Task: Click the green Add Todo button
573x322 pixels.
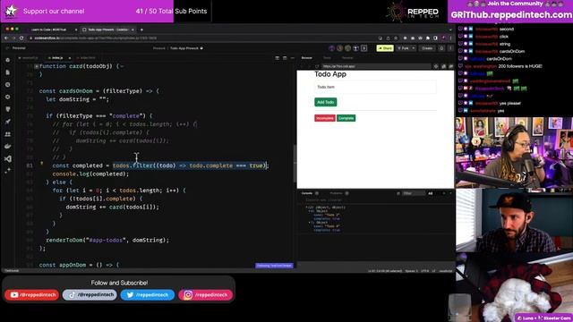Action: pos(326,102)
